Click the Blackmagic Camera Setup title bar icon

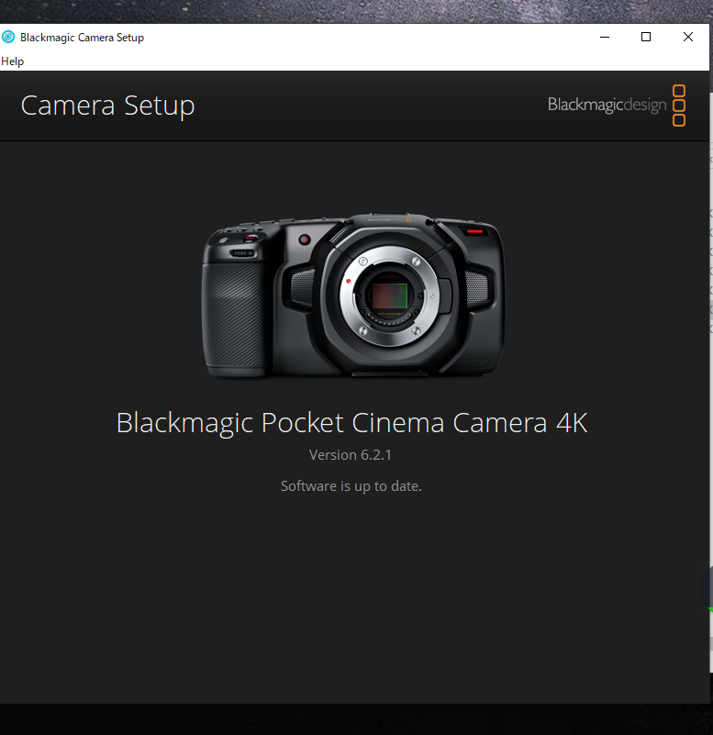pyautogui.click(x=9, y=38)
